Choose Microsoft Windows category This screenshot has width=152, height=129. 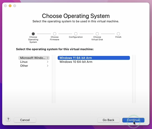(x=34, y=58)
